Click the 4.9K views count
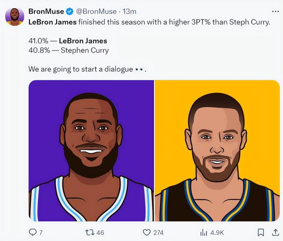The image size is (283, 241). coord(217,232)
